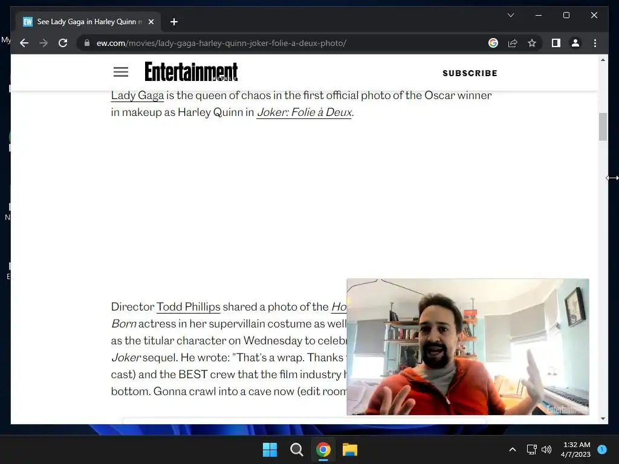Screen dimensions: 619x464
Task: Show hidden system tray icons
Action: [x=513, y=449]
